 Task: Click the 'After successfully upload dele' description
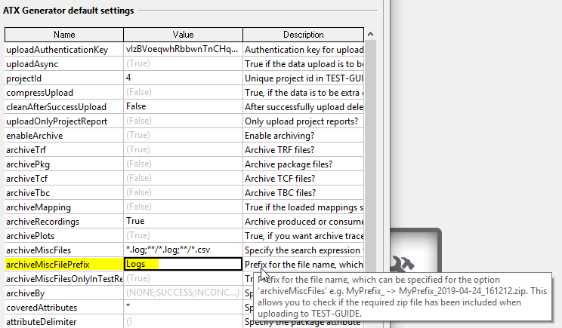point(303,106)
